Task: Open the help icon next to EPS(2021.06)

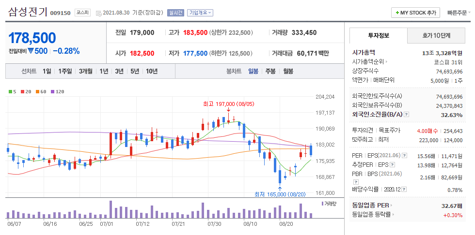Action: coord(405,156)
